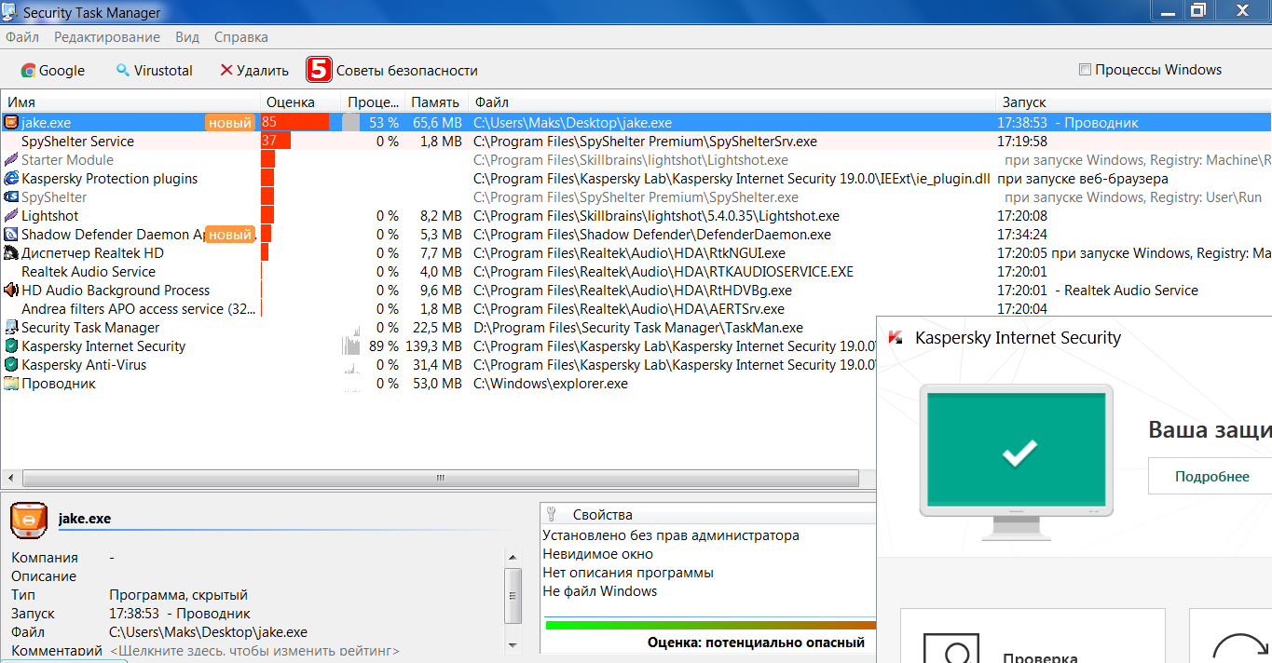Screen dimensions: 1272x663
Task: Click the 17:34:24 launch time
Action: tap(1022, 235)
